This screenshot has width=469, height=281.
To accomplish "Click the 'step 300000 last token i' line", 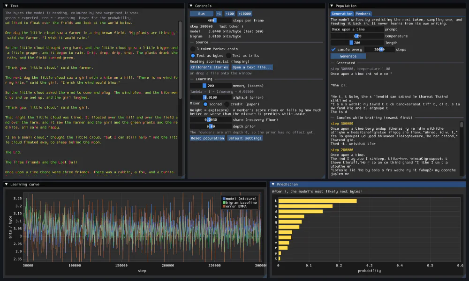I will point(217,26).
